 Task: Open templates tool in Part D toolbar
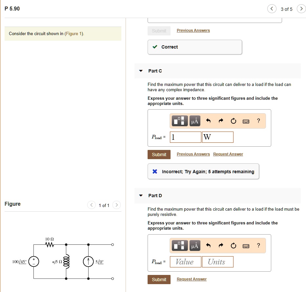180,245
